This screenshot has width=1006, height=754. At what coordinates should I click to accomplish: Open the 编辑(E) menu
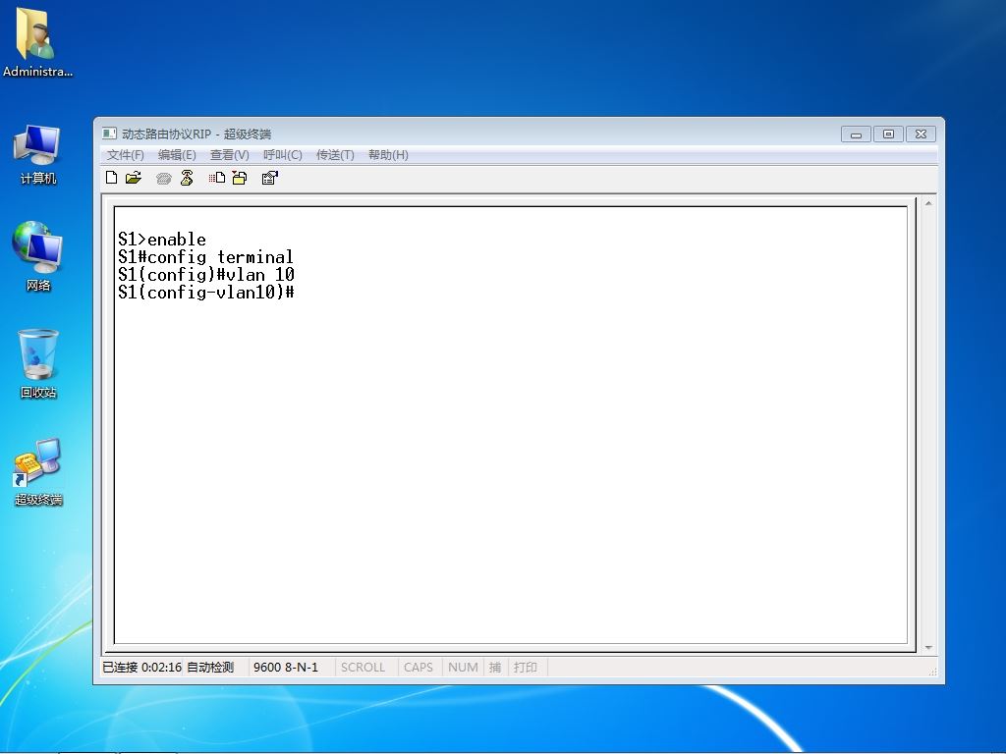point(177,154)
